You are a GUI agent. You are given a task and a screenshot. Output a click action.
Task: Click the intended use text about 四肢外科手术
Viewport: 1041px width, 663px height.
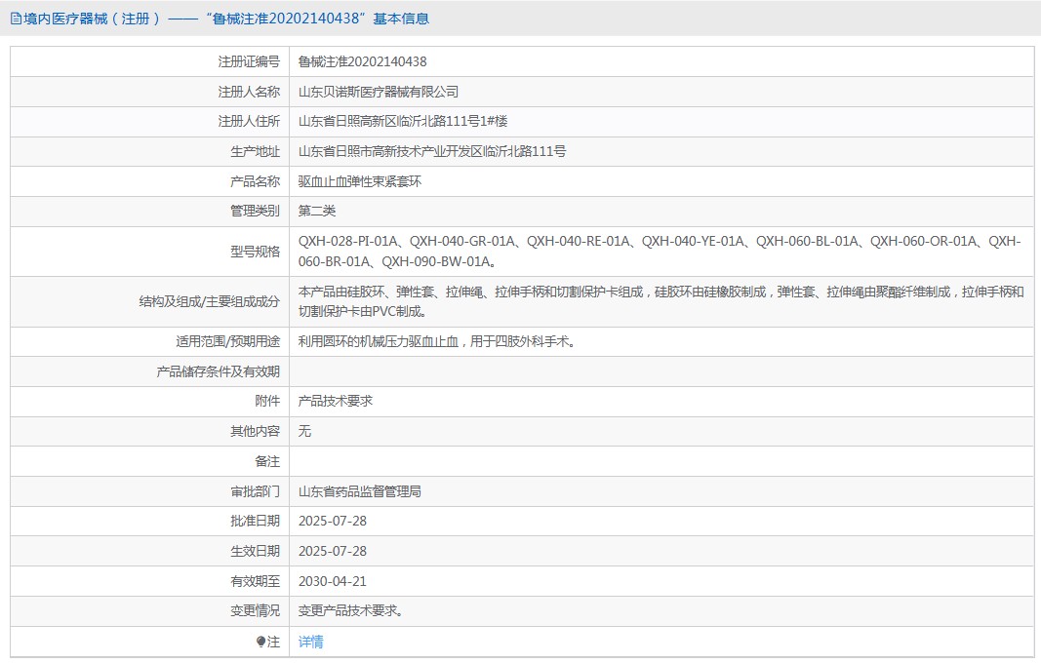point(436,342)
